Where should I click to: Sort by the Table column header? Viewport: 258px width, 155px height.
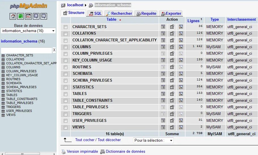pyautogui.click(x=111, y=20)
